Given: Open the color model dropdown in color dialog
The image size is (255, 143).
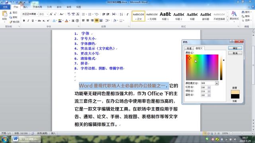Looking at the screenshot, I should pyautogui.click(x=217, y=83).
